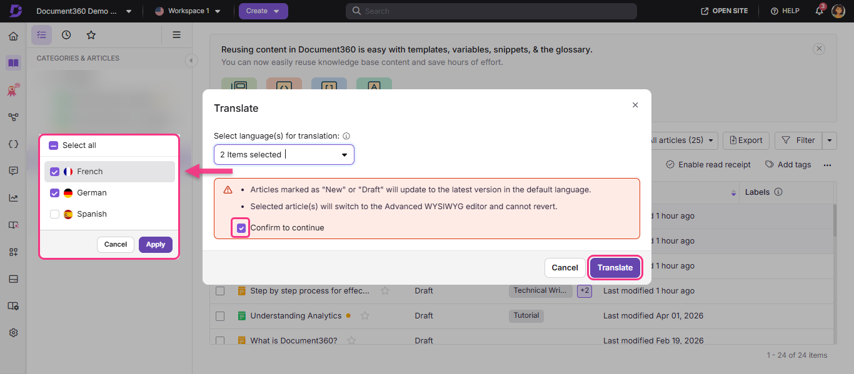854x374 pixels.
Task: Uncheck the Confirm to continue checkbox
Action: click(241, 227)
